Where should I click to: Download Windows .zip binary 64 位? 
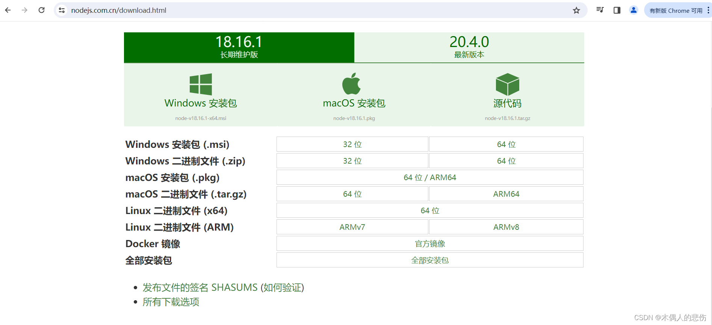(506, 161)
